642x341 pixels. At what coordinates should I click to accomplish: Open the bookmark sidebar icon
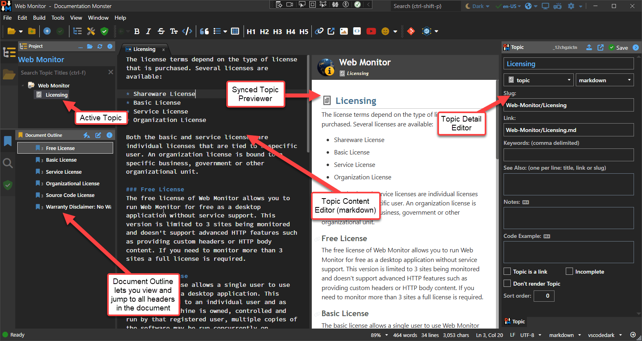coord(8,141)
